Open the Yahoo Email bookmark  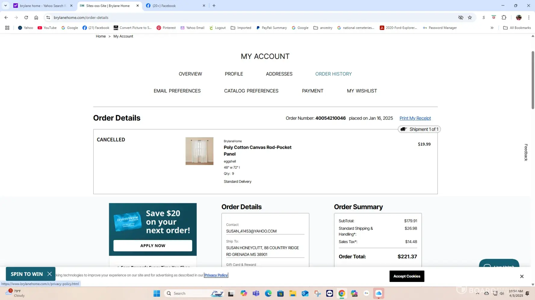coord(192,28)
